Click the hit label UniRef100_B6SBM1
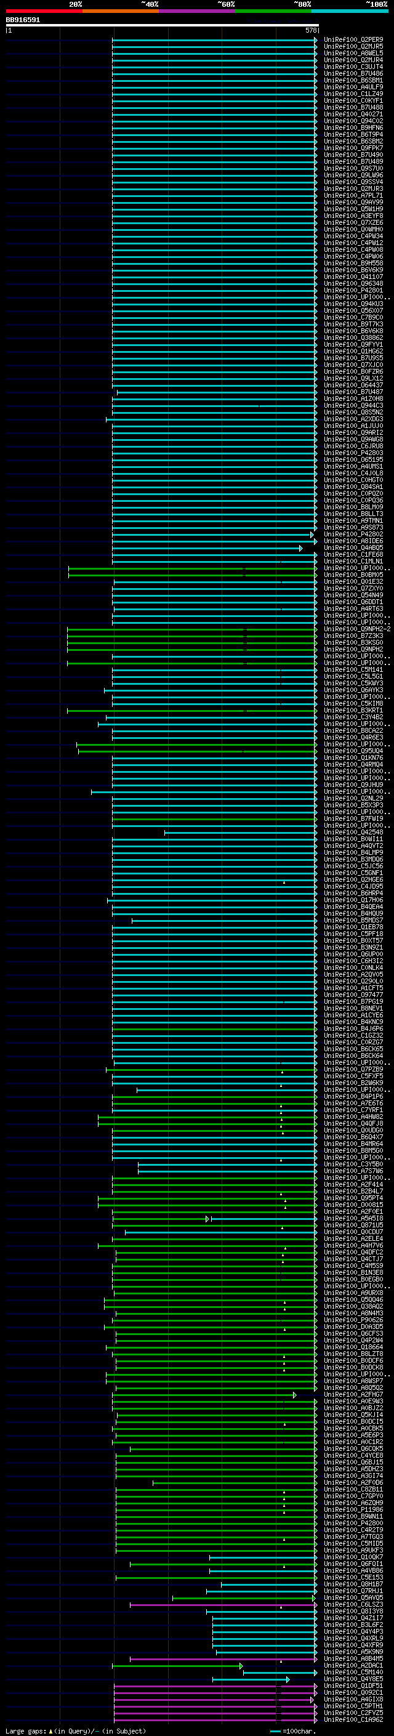The width and height of the screenshot is (394, 1736). pos(353,80)
